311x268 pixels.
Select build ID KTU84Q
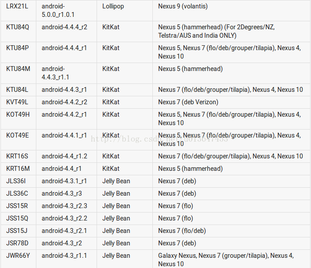tap(18, 27)
